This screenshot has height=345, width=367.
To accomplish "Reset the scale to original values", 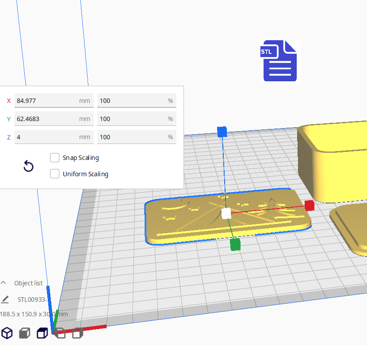I will (x=28, y=166).
